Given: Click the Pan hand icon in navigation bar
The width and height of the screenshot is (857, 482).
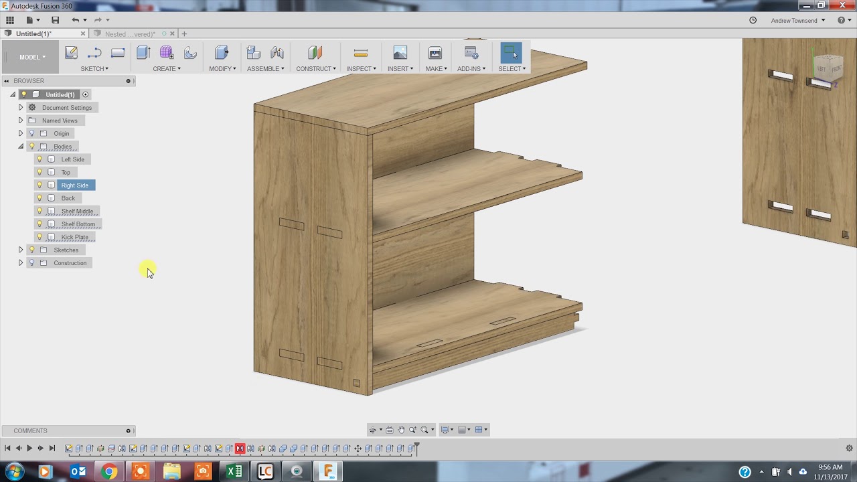Looking at the screenshot, I should point(401,430).
